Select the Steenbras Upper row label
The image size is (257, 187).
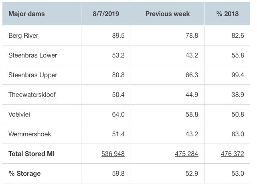(x=32, y=75)
